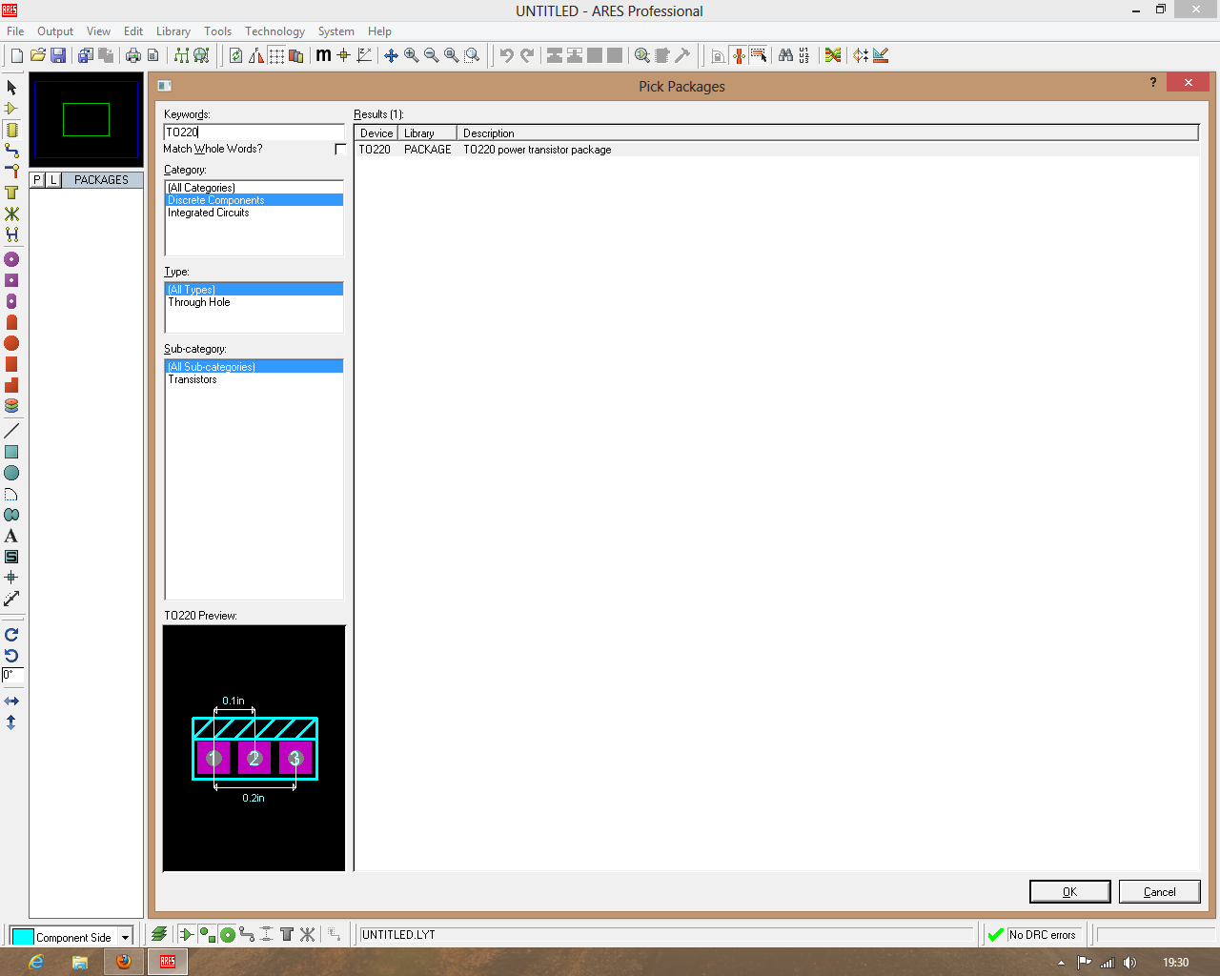This screenshot has width=1220, height=976.
Task: Open the Library menu
Action: (173, 31)
